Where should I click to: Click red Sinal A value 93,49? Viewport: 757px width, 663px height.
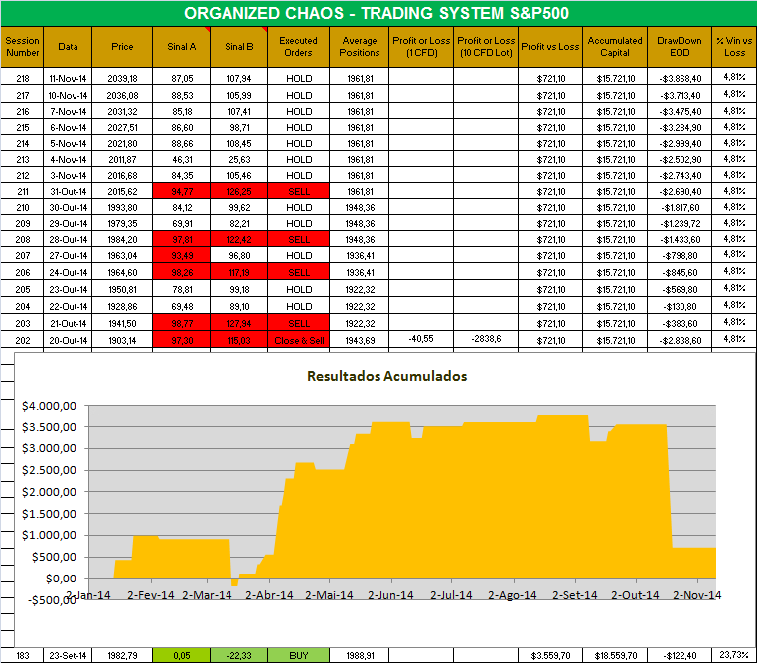click(x=182, y=255)
